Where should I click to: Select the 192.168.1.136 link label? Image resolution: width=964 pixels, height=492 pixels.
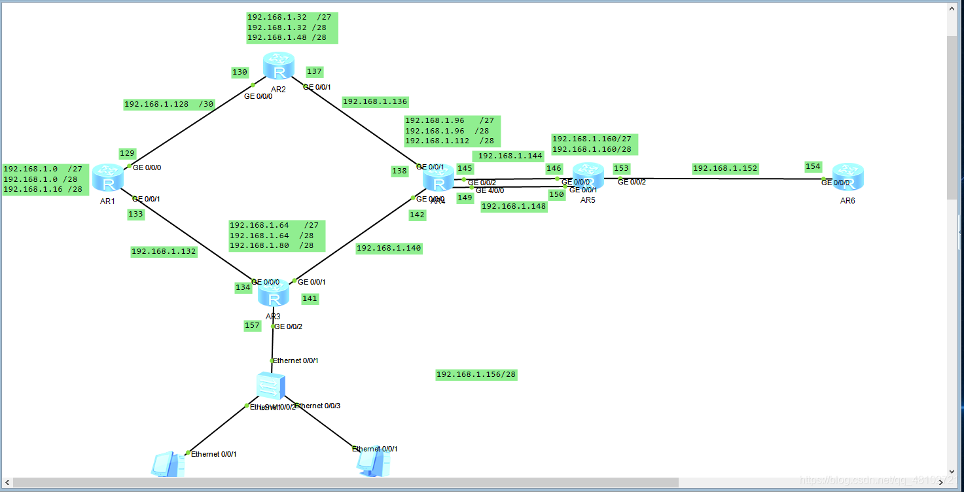[x=375, y=101]
